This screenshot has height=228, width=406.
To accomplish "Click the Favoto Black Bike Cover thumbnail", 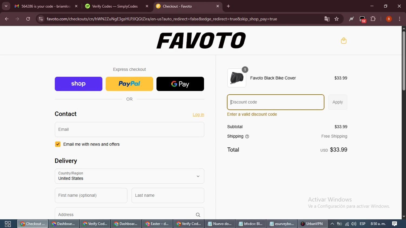I will tap(237, 78).
